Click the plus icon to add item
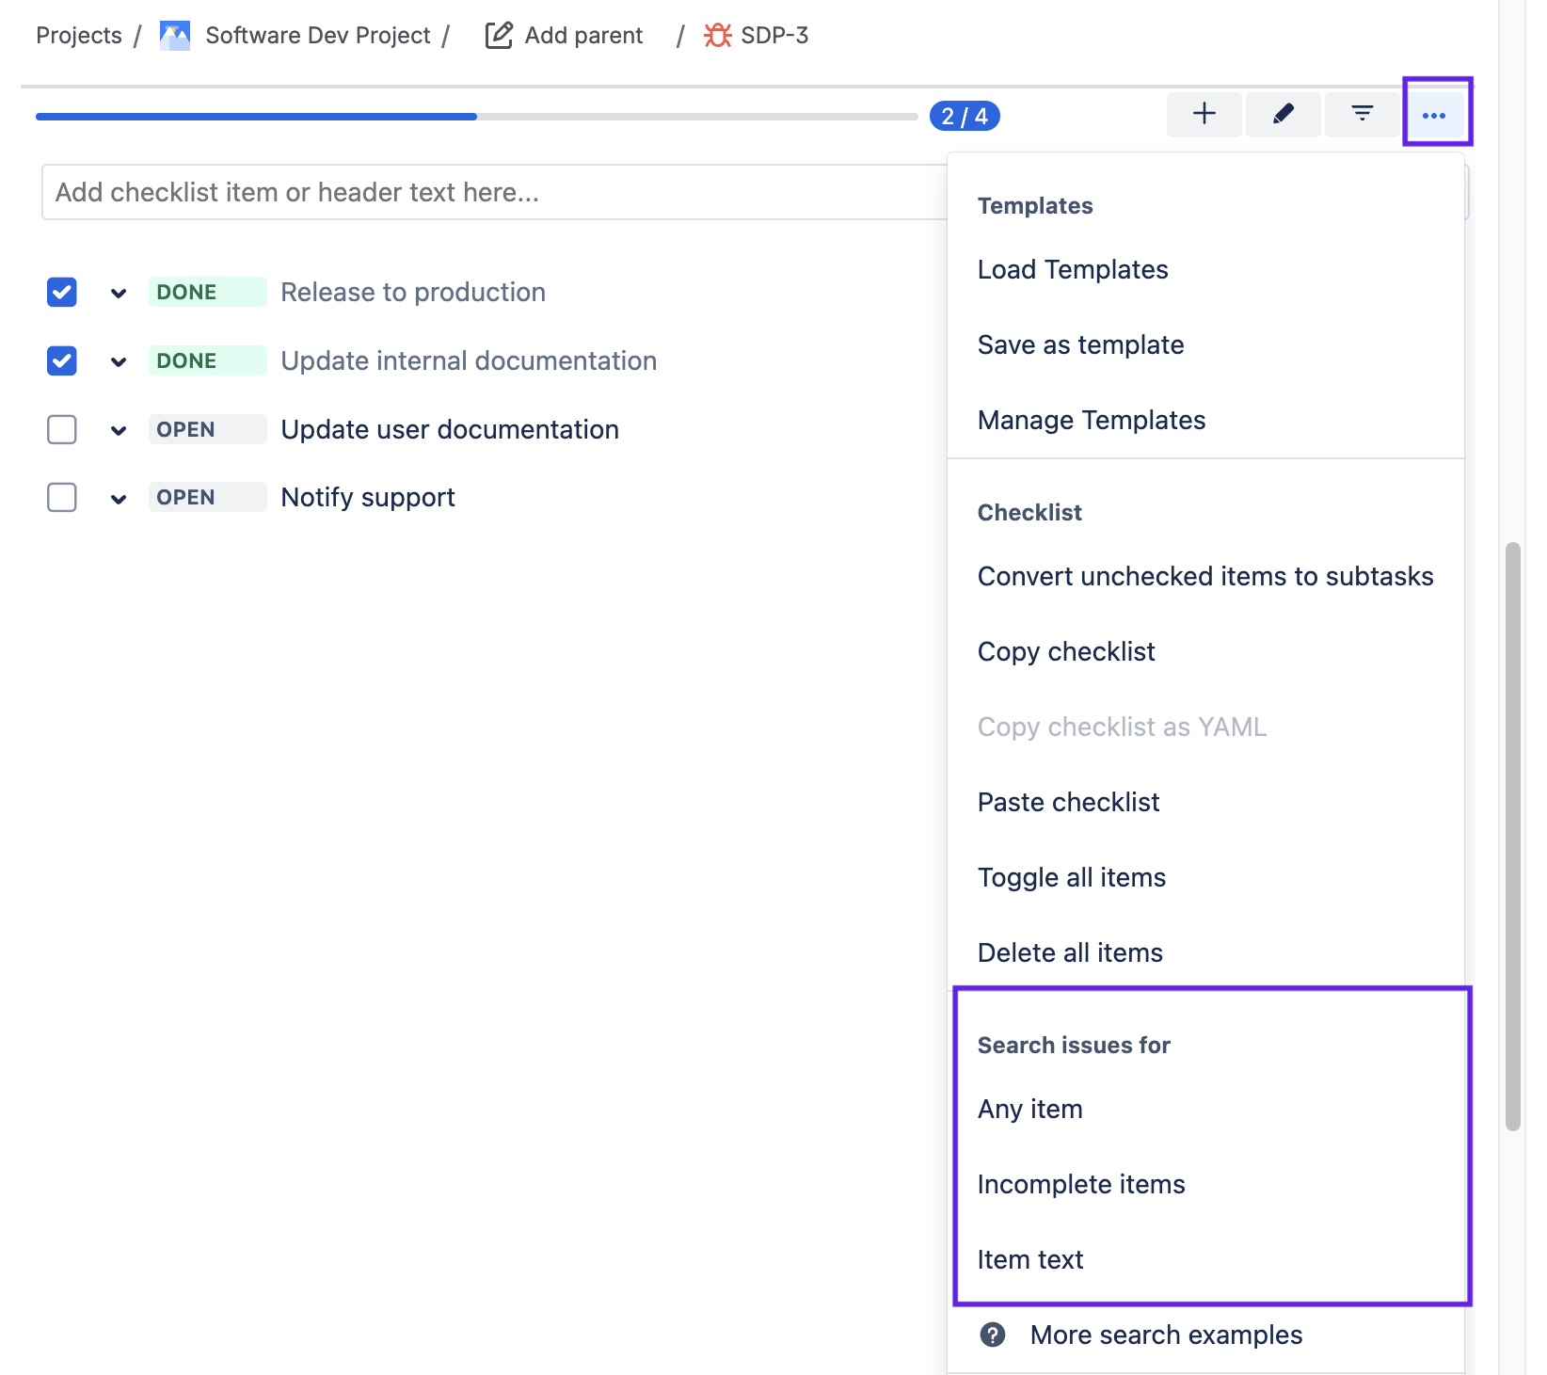This screenshot has height=1375, width=1547. [1204, 115]
